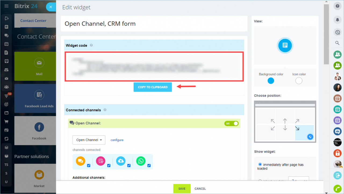
Task: Click the Edit widget panel vertical scrollbar
Action: tap(326, 35)
